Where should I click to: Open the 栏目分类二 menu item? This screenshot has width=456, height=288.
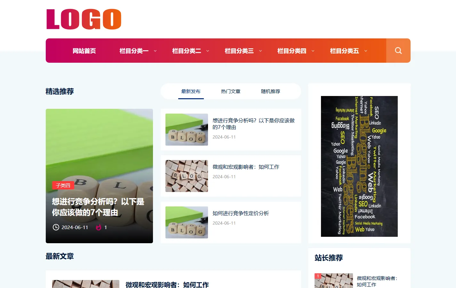click(x=187, y=51)
